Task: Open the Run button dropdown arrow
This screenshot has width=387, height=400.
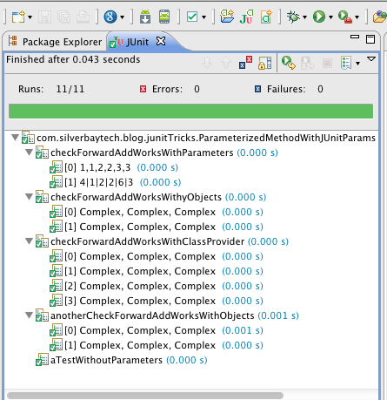Action: pyautogui.click(x=331, y=17)
